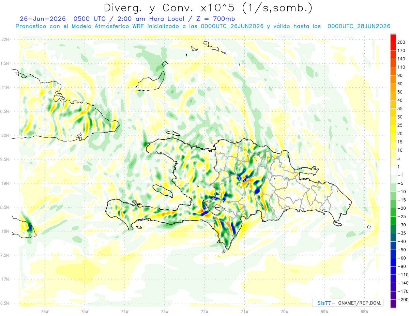Click the "-200" colorbar label
Image resolution: width=409 pixels, height=316 pixels.
click(x=402, y=300)
